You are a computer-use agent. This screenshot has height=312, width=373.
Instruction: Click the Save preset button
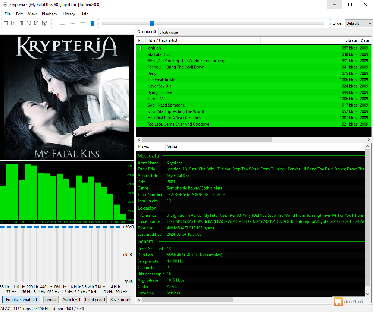tap(120, 299)
